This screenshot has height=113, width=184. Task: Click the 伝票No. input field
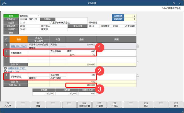[x=71, y=19]
